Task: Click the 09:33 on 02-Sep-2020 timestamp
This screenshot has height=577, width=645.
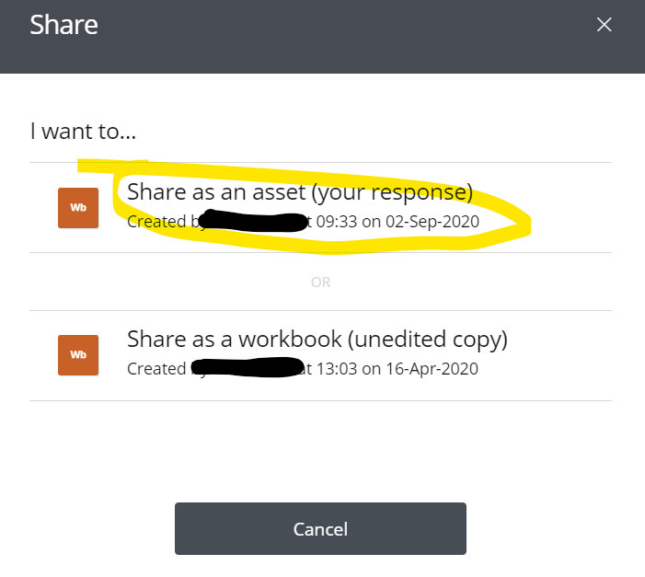Action: click(397, 222)
